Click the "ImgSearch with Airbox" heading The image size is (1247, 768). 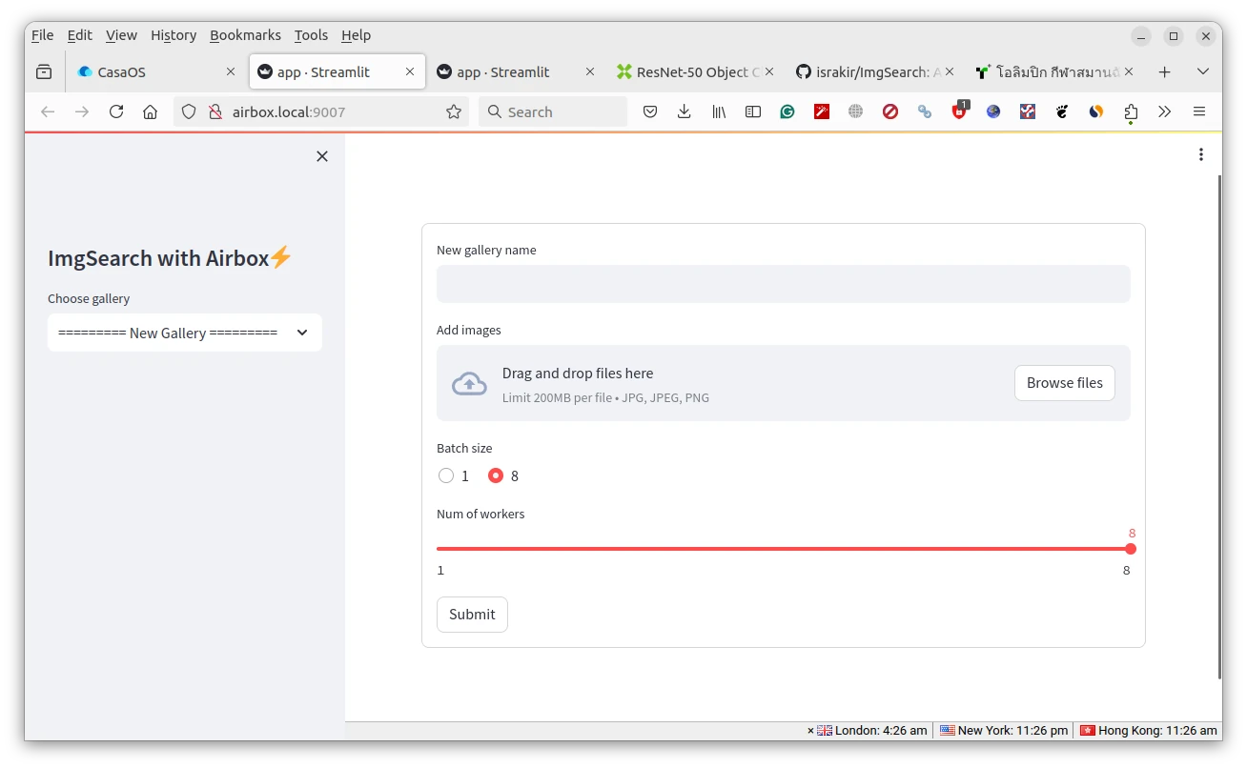point(170,258)
